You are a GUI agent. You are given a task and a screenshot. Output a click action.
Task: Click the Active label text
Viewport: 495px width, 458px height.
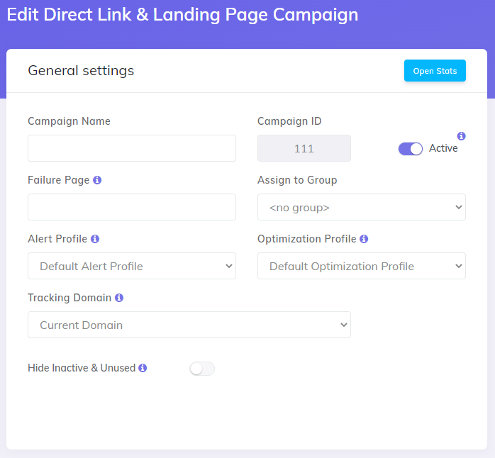[443, 148]
